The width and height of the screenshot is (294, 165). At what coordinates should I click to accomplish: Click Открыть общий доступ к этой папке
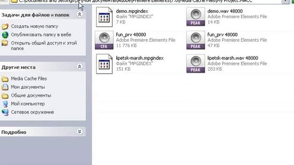click(44, 46)
